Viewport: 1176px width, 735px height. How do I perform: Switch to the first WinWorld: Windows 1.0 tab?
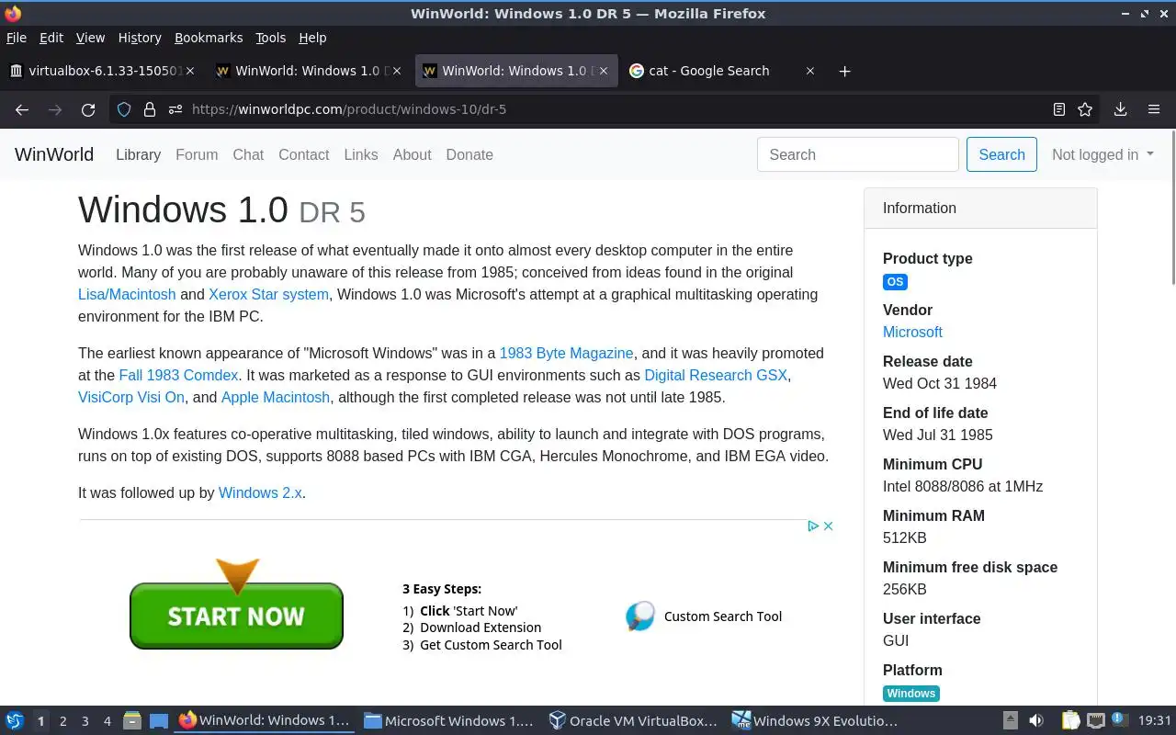point(310,71)
